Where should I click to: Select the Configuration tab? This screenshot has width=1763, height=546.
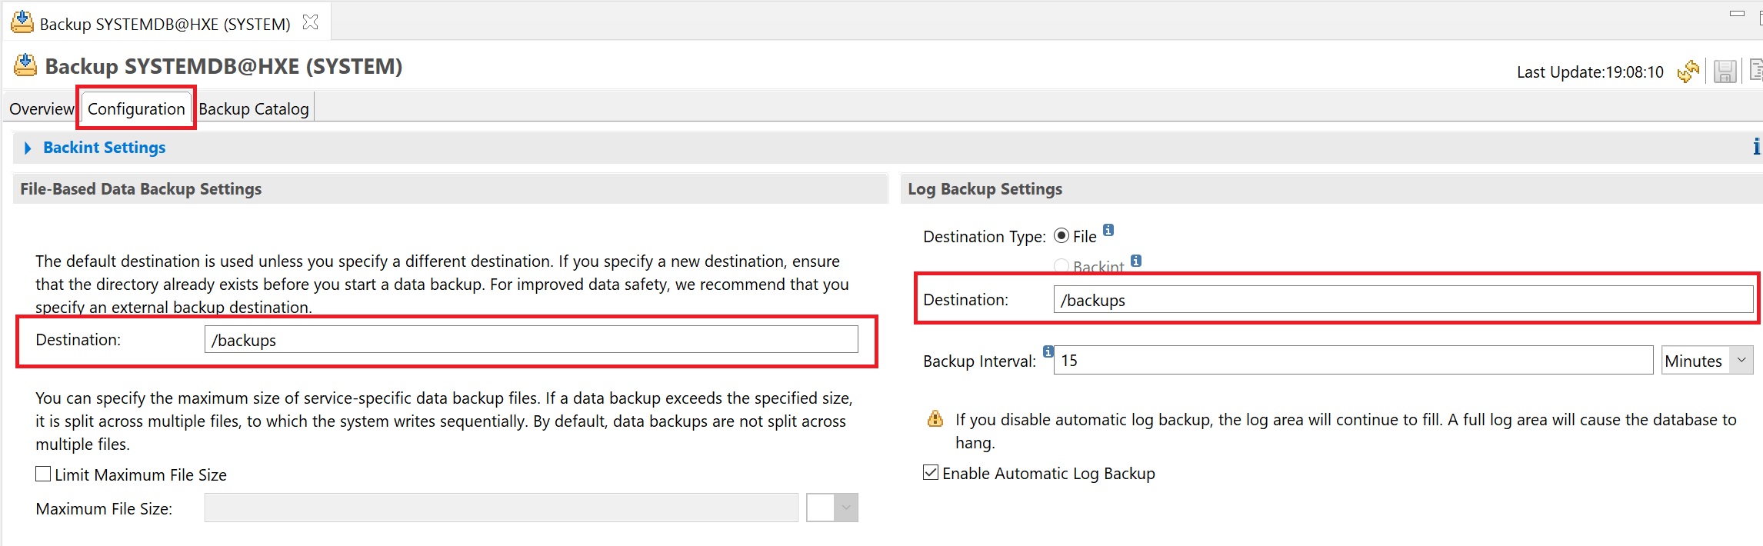click(136, 109)
